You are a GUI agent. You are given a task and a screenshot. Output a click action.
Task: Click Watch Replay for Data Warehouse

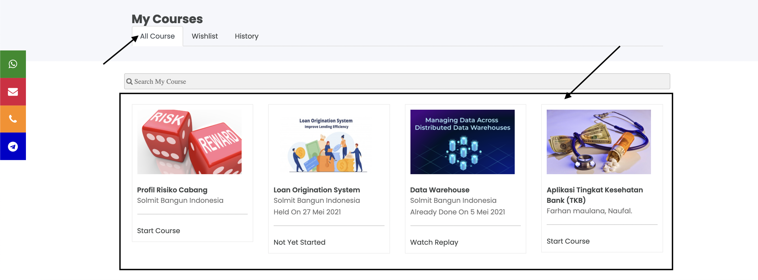pos(434,242)
